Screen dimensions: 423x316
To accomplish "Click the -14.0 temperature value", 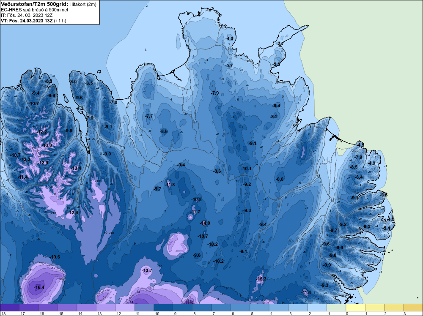I will click(x=205, y=223).
